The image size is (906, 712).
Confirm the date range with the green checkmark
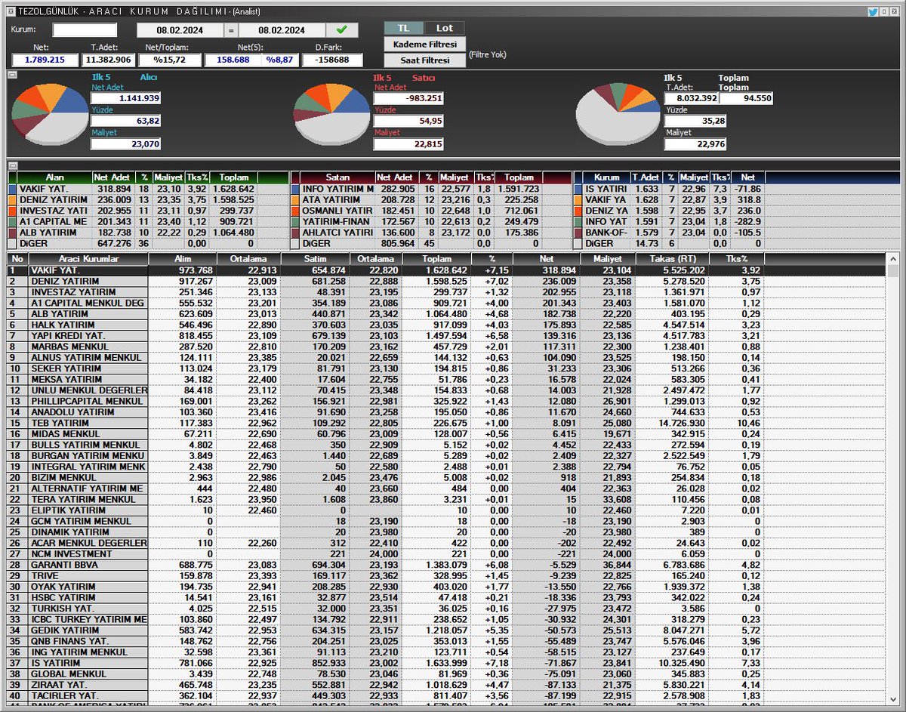coord(342,30)
